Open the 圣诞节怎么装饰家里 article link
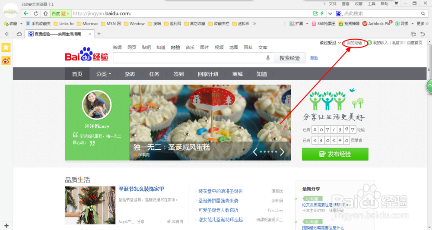 click(141, 189)
